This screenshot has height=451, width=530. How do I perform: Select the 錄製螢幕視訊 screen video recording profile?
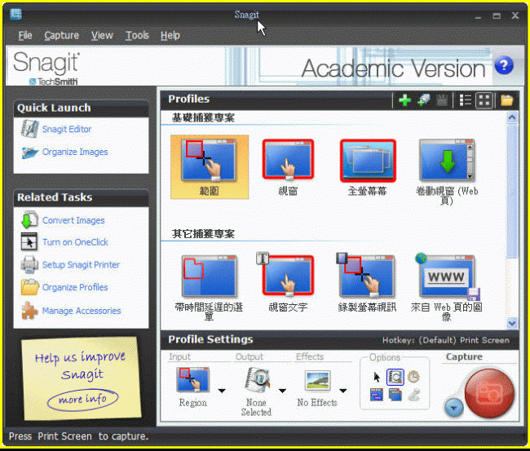point(367,276)
